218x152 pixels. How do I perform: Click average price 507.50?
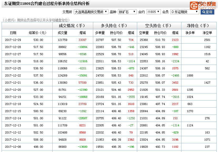click(x=116, y=40)
